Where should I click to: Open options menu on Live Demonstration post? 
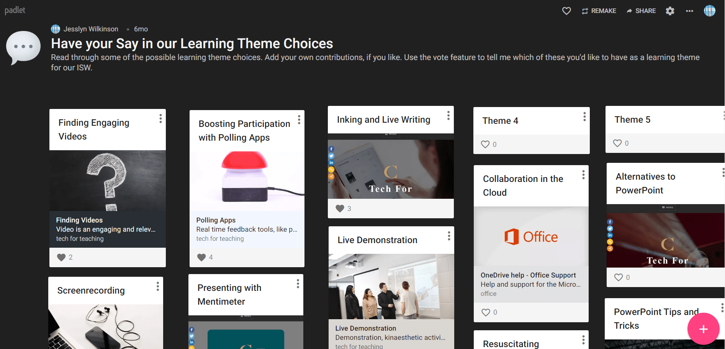[x=449, y=236]
